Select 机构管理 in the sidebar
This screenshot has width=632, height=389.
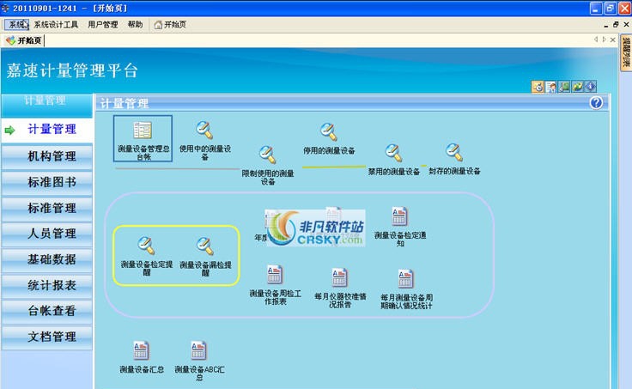coord(46,156)
